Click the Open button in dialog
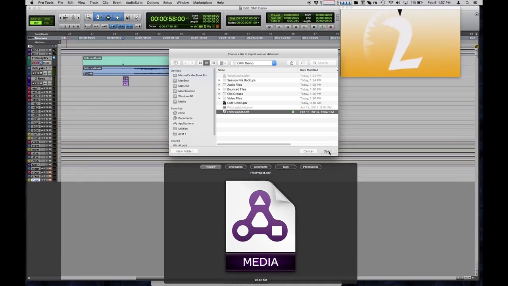508x286 pixels. (x=327, y=151)
